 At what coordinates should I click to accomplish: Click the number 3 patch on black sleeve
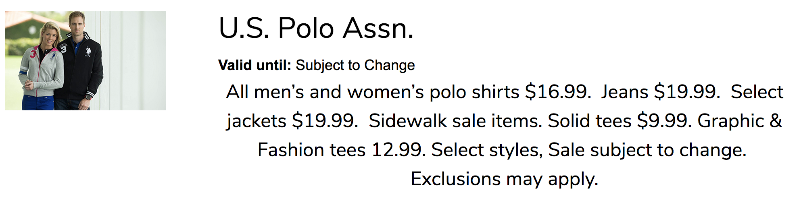coord(64,49)
